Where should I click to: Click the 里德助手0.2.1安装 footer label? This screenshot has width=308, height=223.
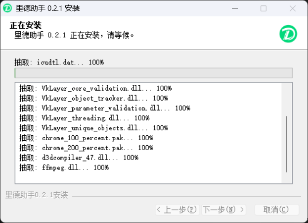pyautogui.click(x=37, y=195)
